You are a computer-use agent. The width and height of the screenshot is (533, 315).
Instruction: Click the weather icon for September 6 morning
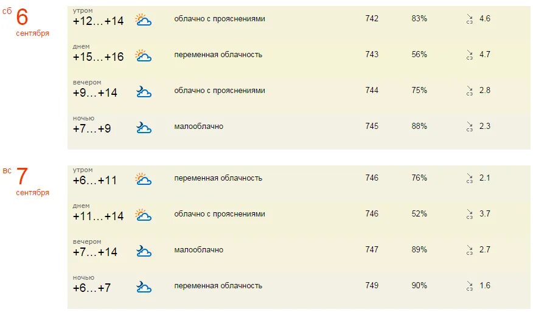143,19
